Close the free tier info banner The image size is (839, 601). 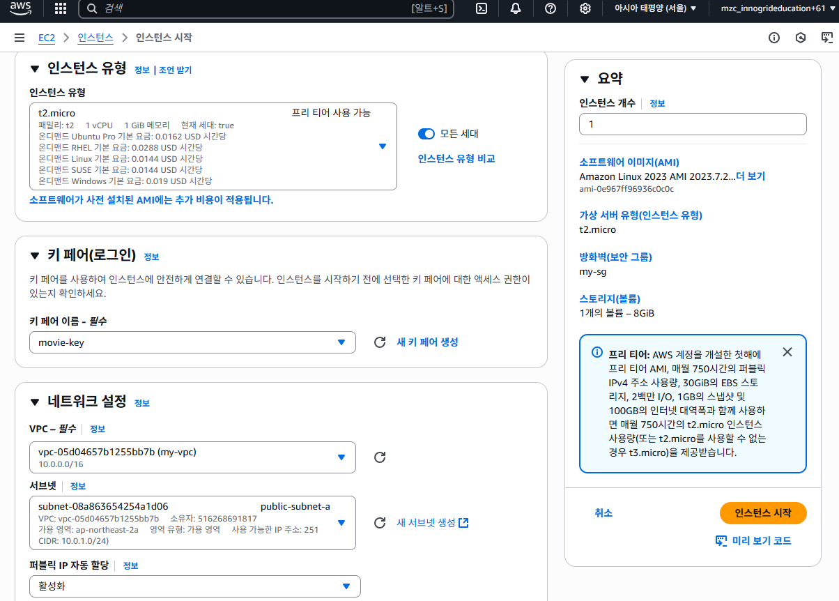[787, 352]
